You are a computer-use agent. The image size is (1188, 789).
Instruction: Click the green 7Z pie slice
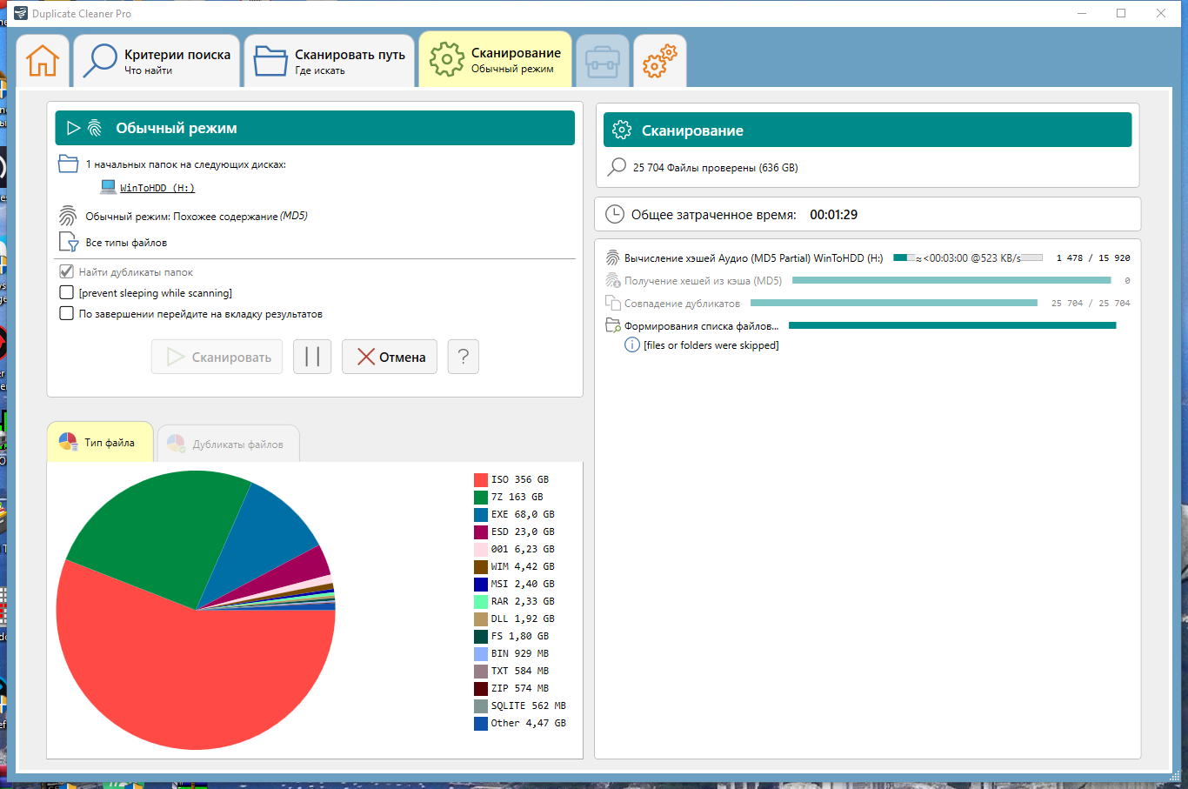click(165, 531)
